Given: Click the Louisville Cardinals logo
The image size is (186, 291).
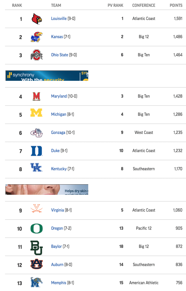Looking at the screenshot, I should pos(37,19).
